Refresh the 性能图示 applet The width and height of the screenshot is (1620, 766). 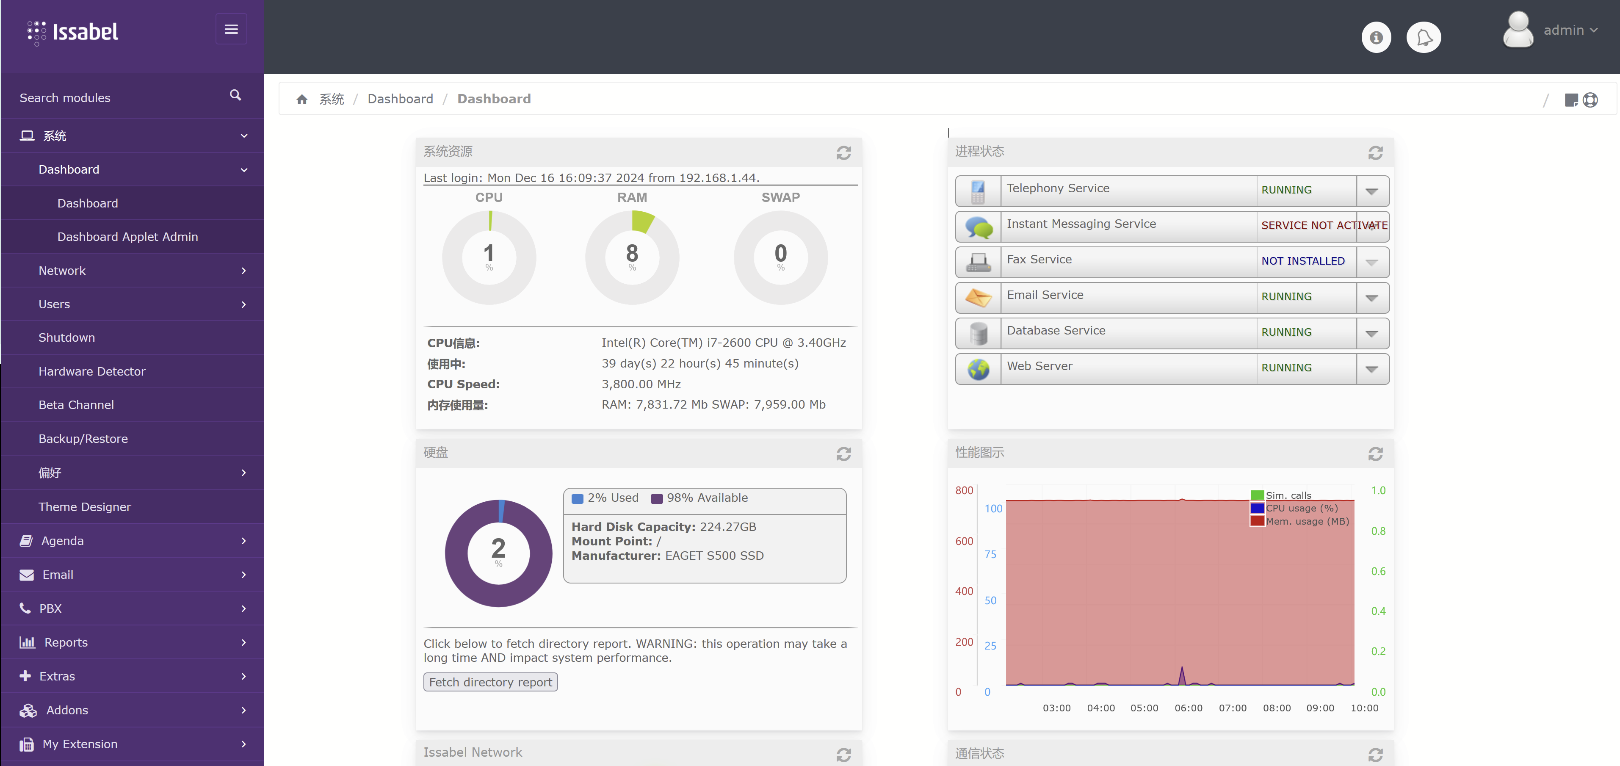point(1375,454)
